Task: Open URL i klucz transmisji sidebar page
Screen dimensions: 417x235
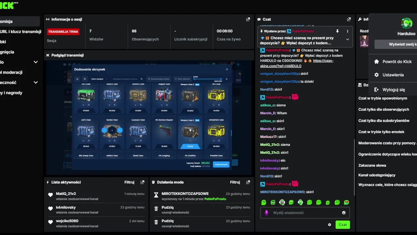Action: [x=20, y=32]
